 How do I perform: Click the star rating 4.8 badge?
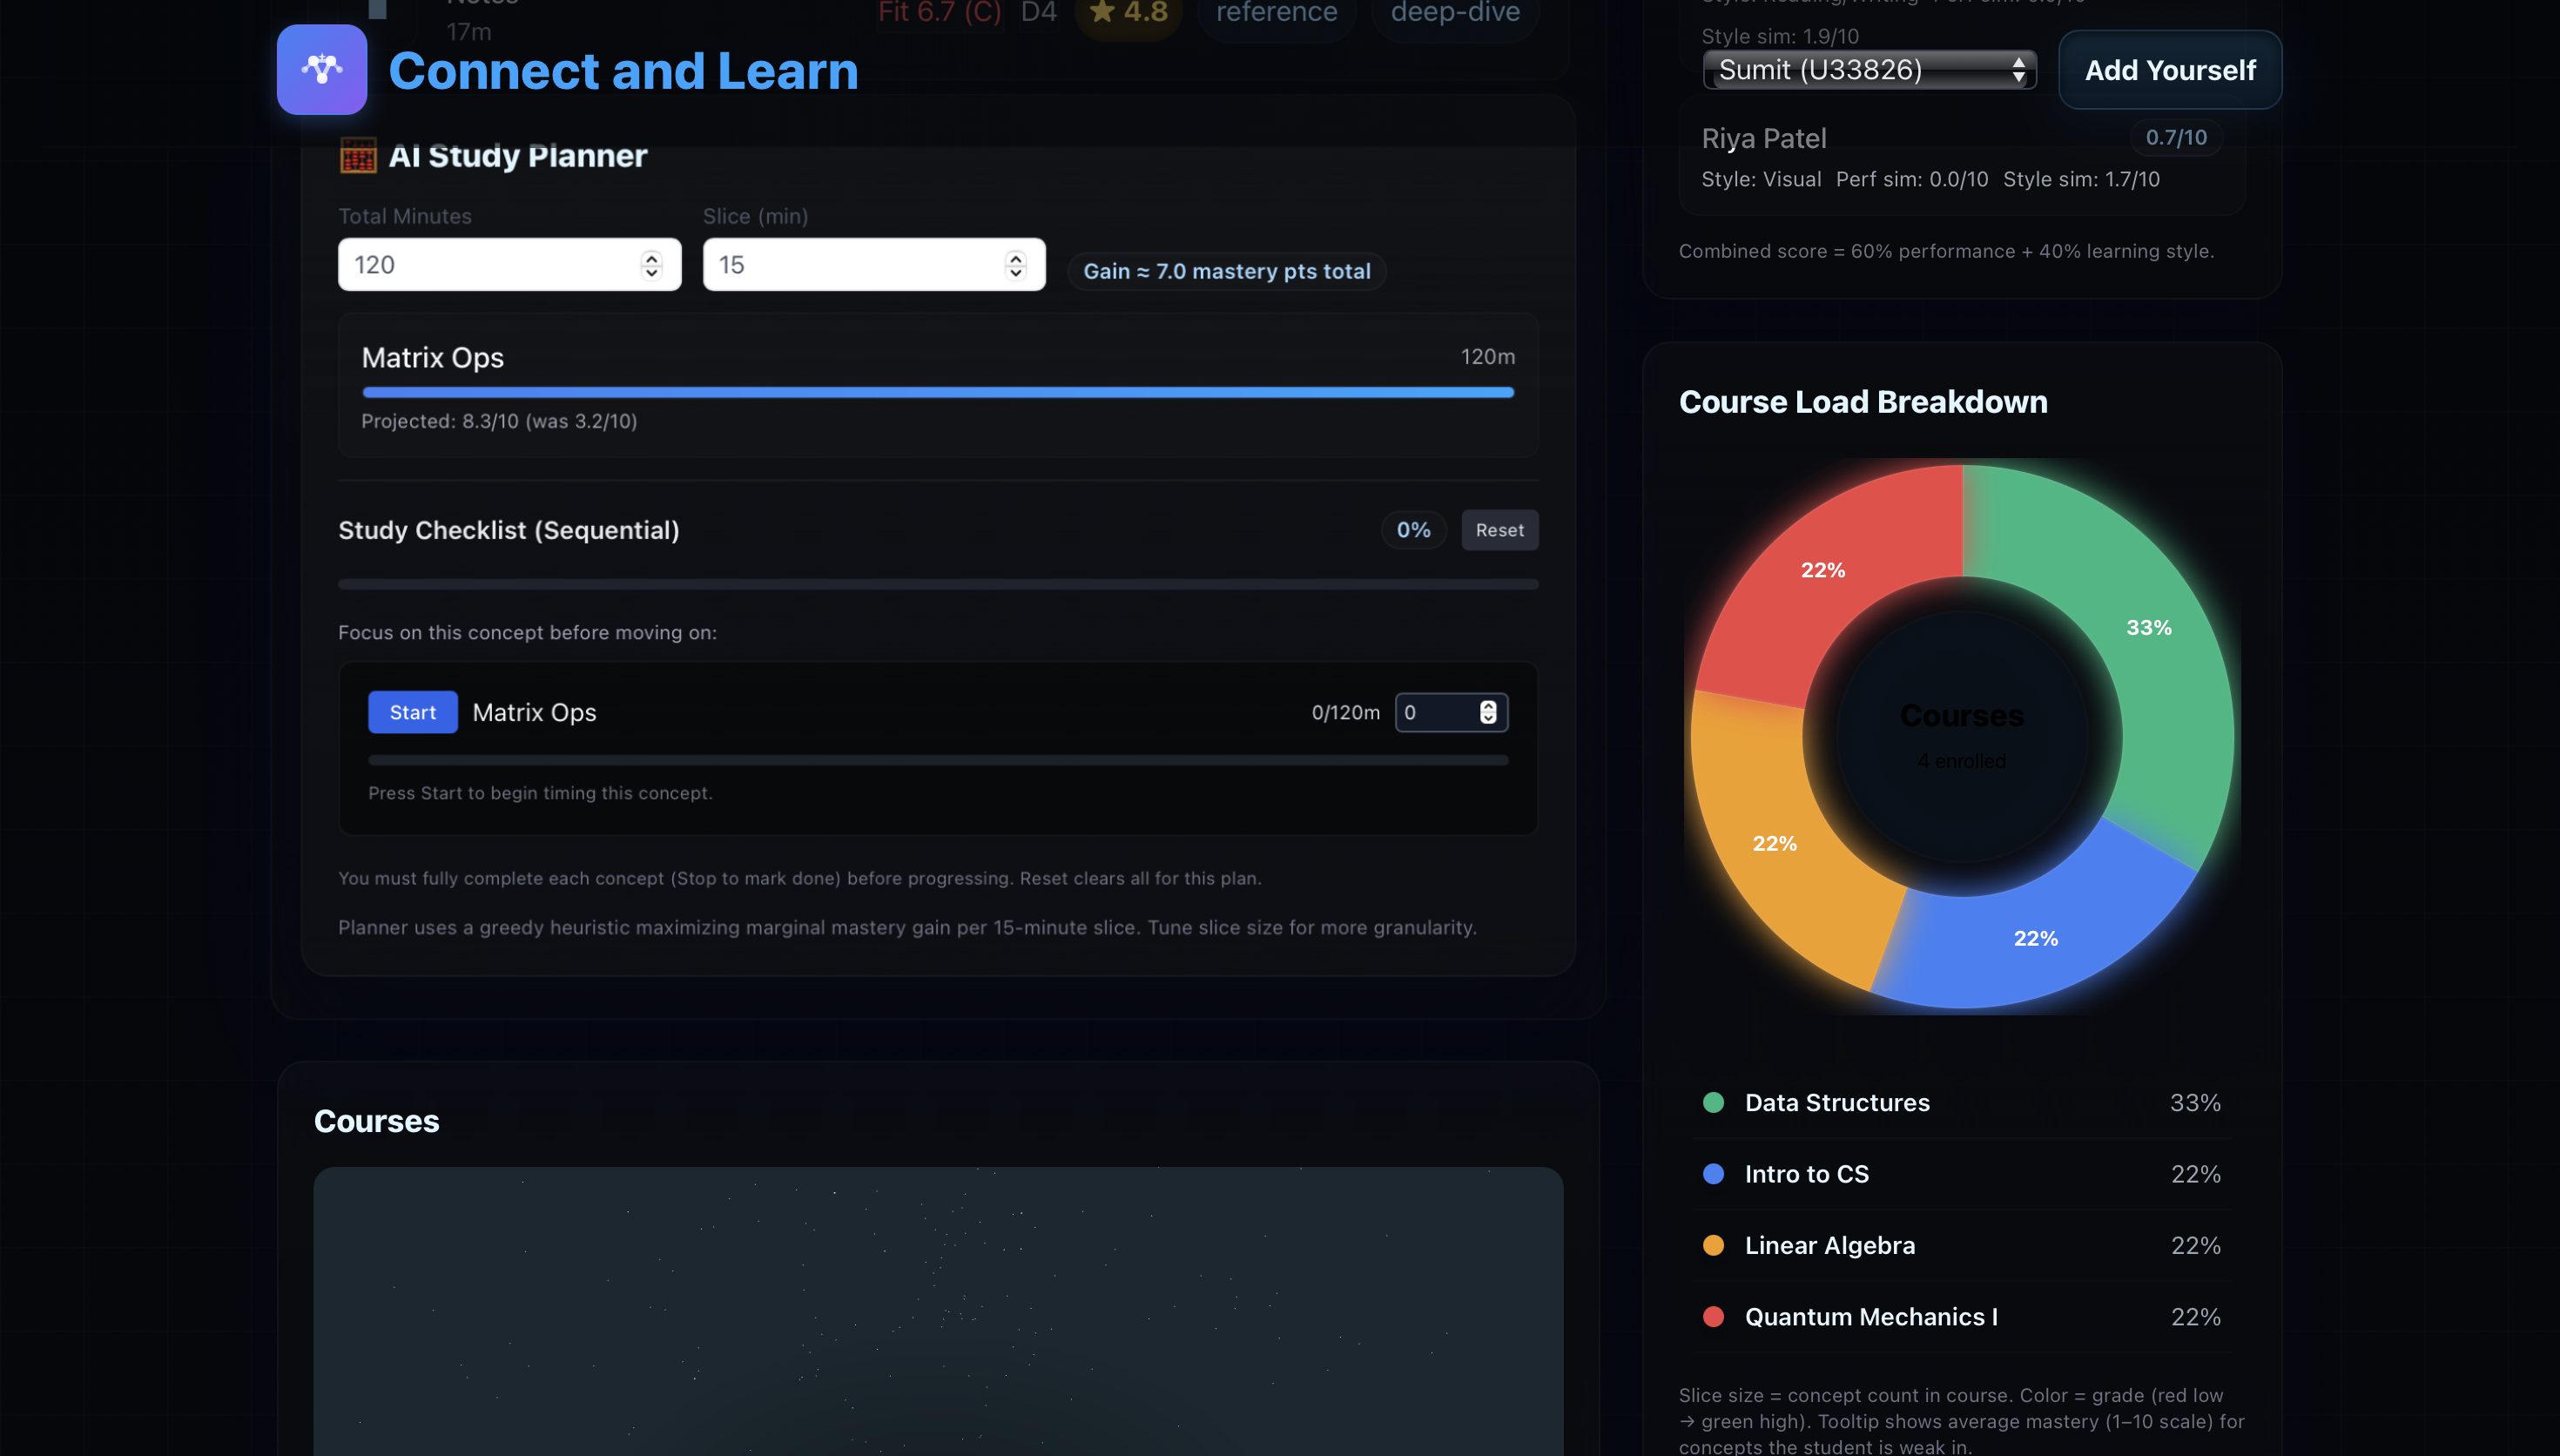click(x=1128, y=13)
